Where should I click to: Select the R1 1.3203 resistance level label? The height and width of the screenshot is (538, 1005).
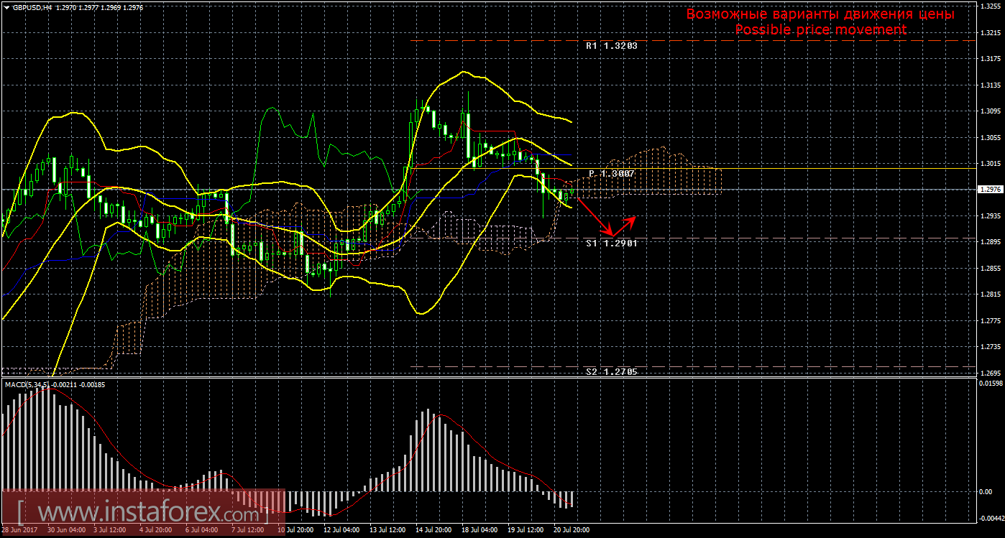coord(611,45)
